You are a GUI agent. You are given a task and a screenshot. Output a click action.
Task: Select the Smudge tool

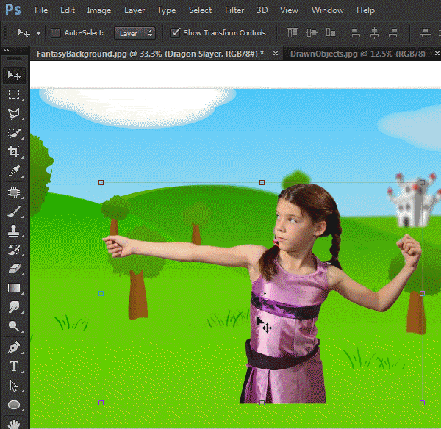(x=14, y=307)
